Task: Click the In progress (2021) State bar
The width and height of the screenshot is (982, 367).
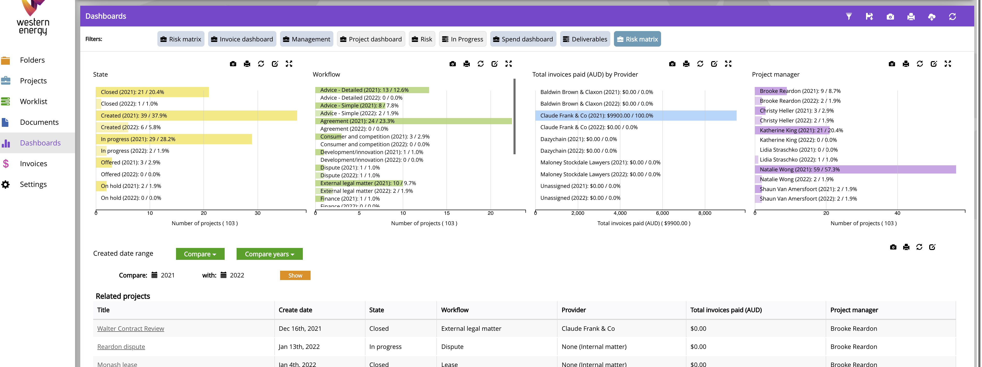Action: 174,139
